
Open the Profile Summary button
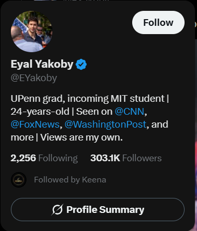coord(97,209)
